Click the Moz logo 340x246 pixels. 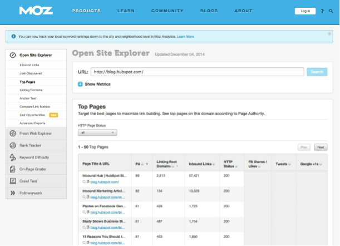(36, 11)
